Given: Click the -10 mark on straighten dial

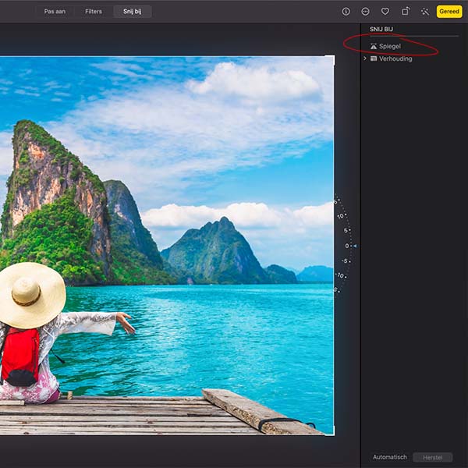Looking at the screenshot, I should [x=341, y=275].
